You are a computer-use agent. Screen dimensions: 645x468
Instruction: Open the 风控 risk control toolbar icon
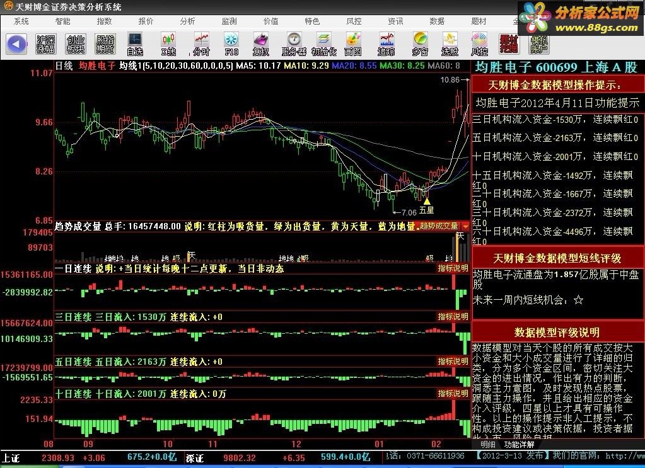coord(479,44)
